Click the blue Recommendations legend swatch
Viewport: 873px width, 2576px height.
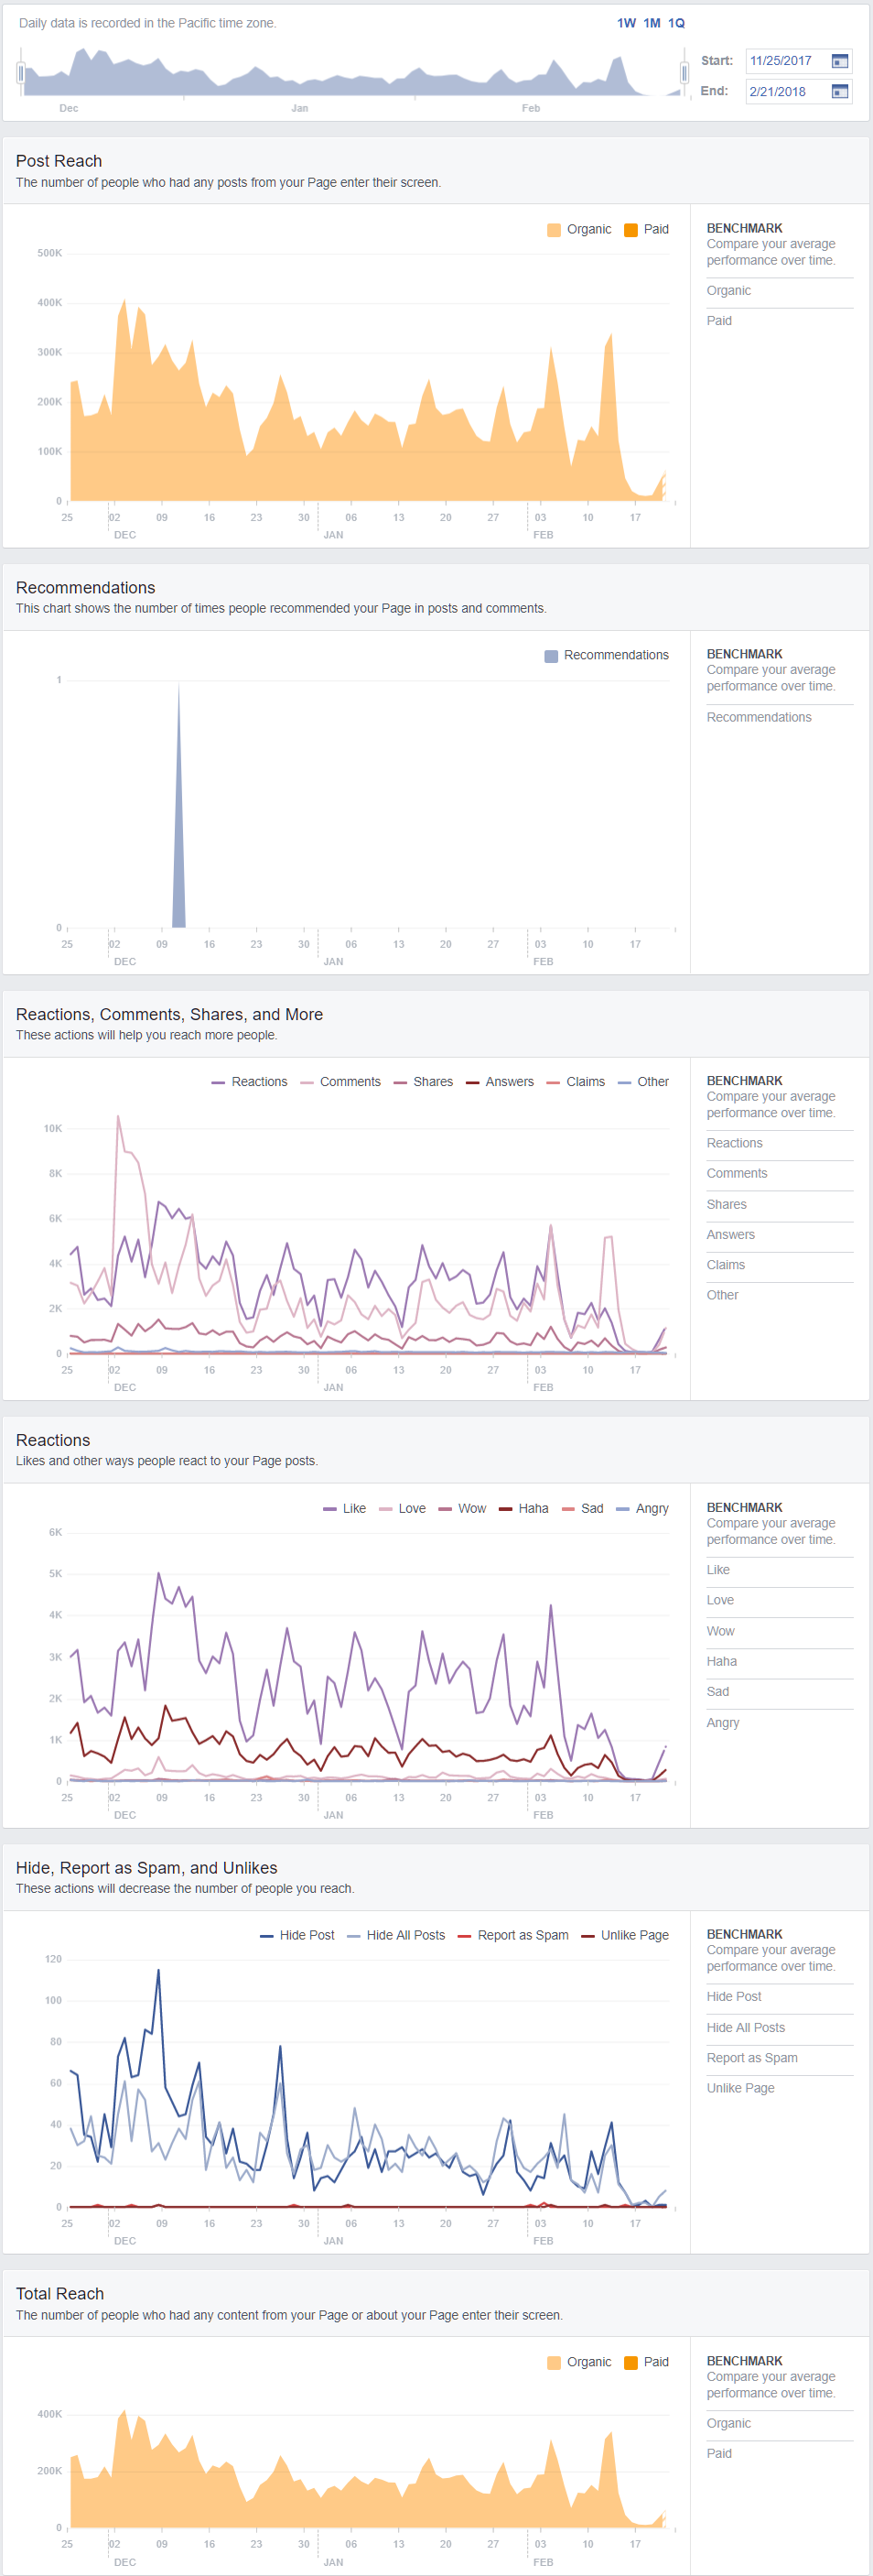(x=552, y=656)
